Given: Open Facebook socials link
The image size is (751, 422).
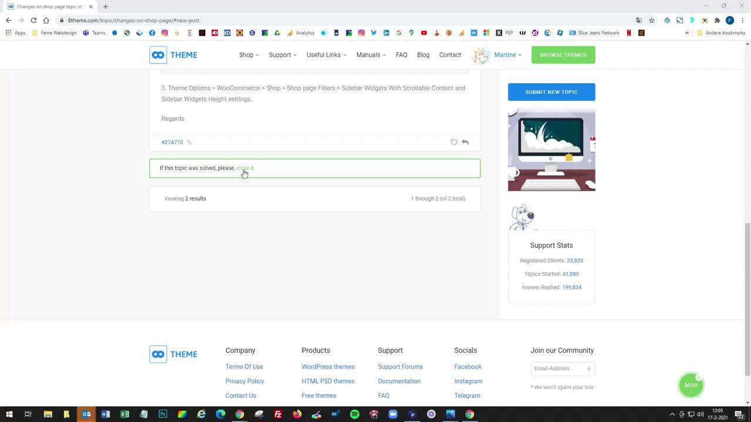Looking at the screenshot, I should coord(468,367).
